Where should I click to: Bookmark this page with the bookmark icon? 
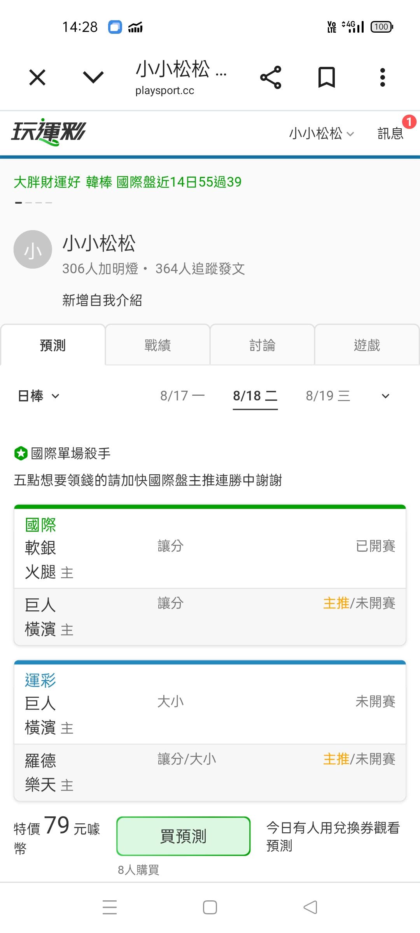tap(327, 77)
